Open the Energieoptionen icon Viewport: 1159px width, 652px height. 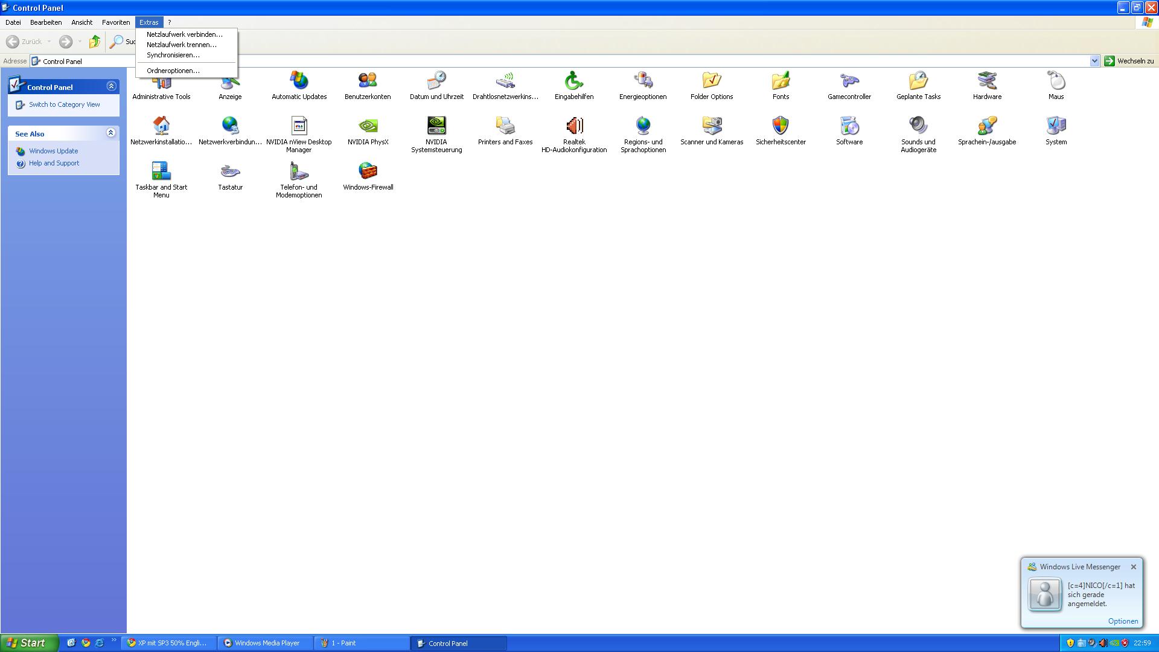pos(643,81)
